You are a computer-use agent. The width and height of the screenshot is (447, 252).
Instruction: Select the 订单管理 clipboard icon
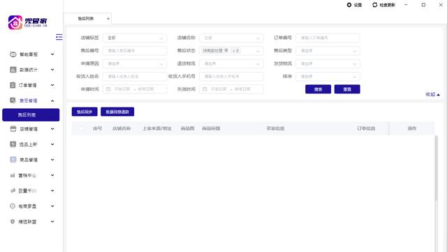[x=13, y=85]
